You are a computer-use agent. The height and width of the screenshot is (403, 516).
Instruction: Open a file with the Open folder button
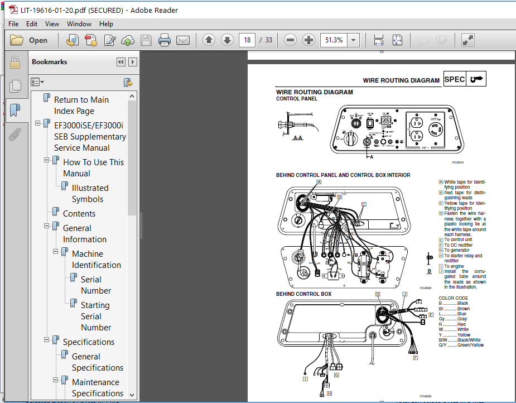(x=29, y=40)
